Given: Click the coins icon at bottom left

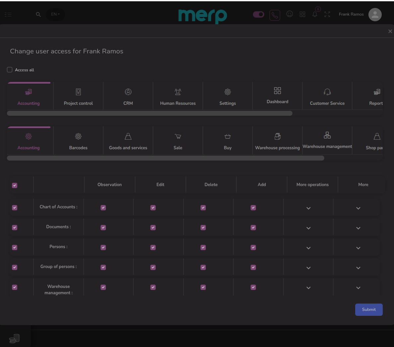Looking at the screenshot, I should click(15, 338).
